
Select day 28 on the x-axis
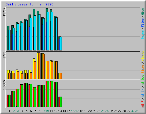pos(124,111)
